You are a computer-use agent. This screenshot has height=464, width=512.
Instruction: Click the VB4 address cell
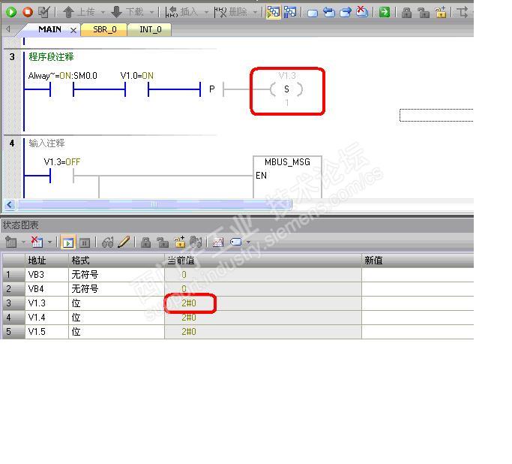coord(46,289)
